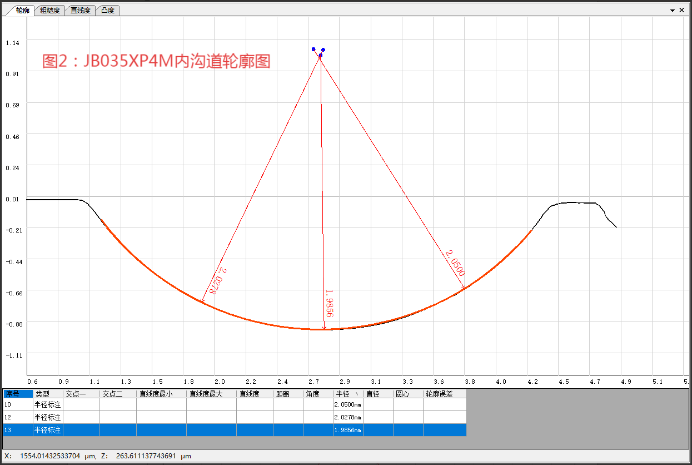Open the 直线度 tab
Viewport: 692px width, 465px height.
[81, 10]
